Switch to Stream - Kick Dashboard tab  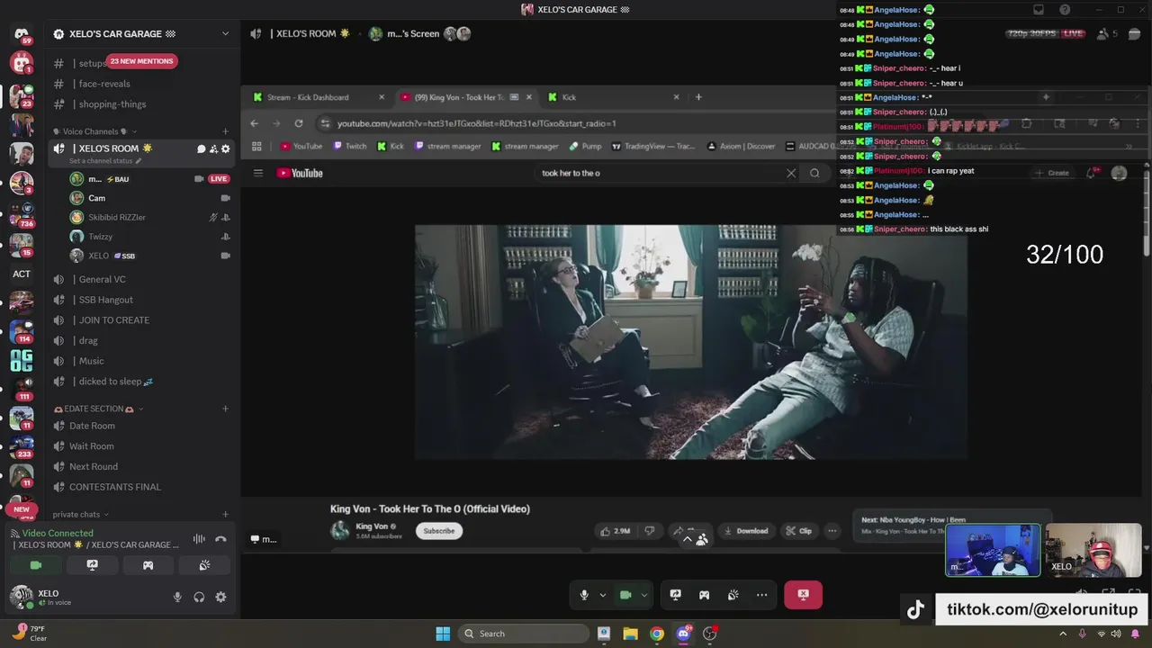(319, 97)
